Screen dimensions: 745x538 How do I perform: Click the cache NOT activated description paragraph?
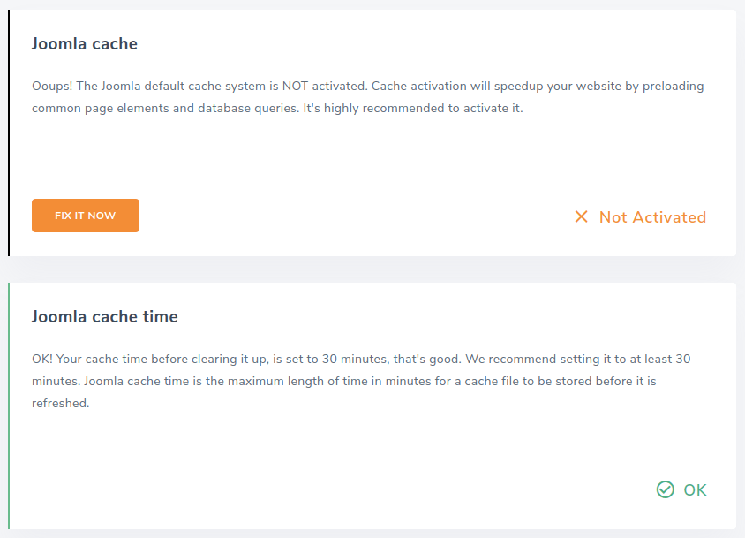pos(368,97)
